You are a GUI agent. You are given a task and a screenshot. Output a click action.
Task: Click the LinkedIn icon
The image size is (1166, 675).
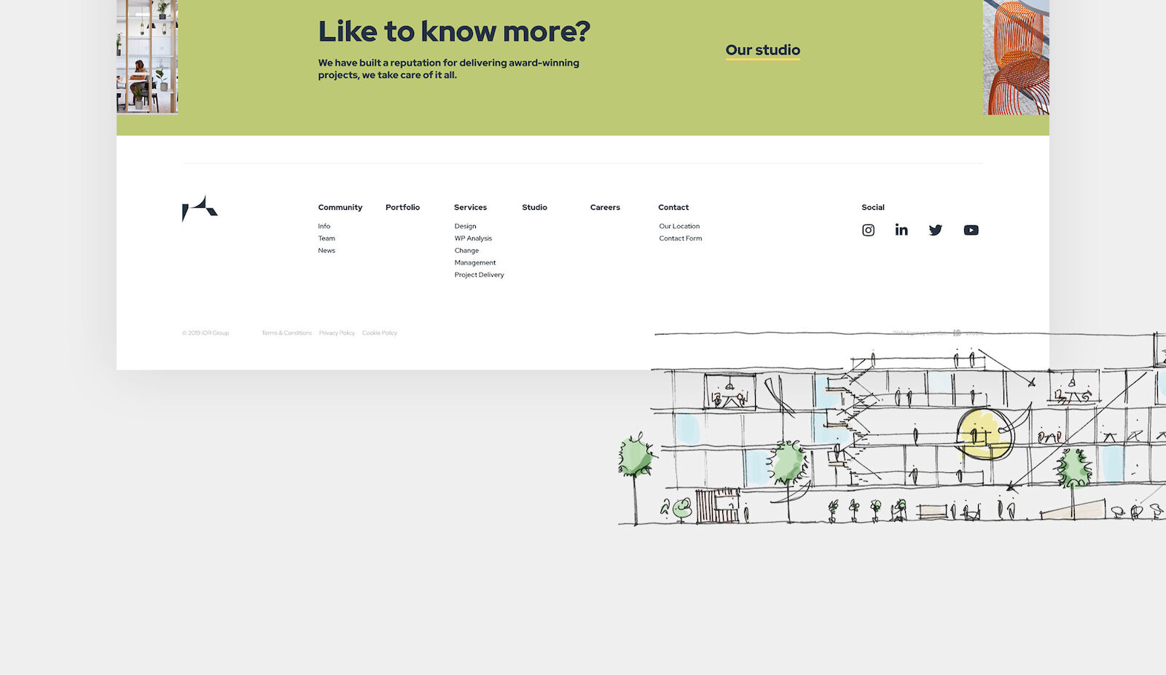(901, 230)
